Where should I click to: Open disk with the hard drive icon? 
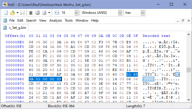point(37,13)
